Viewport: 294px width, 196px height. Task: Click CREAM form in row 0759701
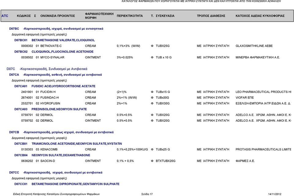pyautogui.click(x=90, y=115)
